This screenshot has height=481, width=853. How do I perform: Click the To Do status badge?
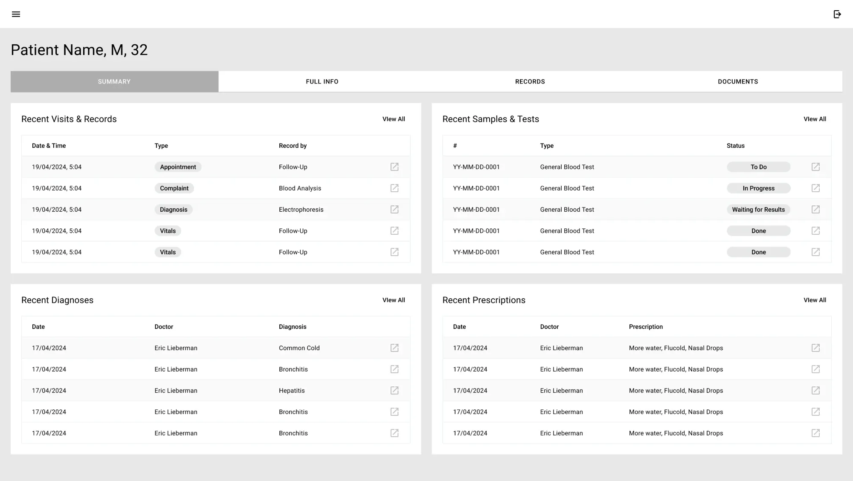[758, 167]
